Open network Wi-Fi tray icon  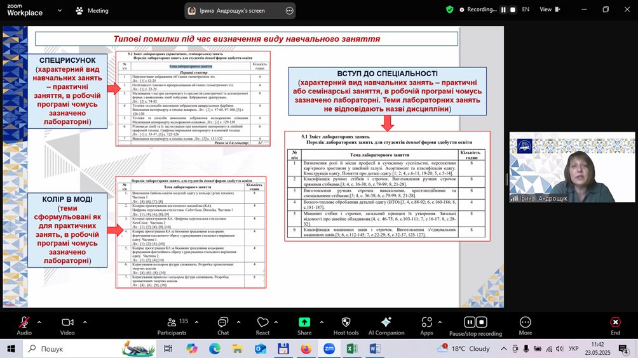tap(549, 348)
